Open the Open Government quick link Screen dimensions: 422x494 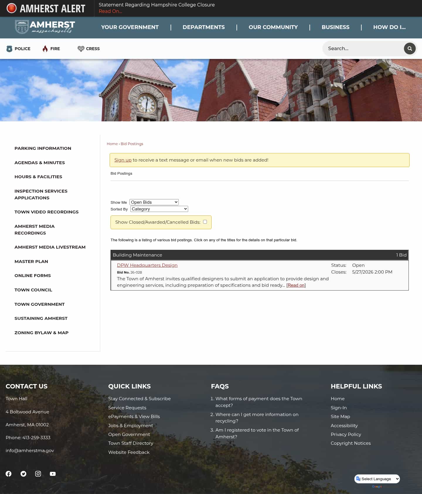129,434
